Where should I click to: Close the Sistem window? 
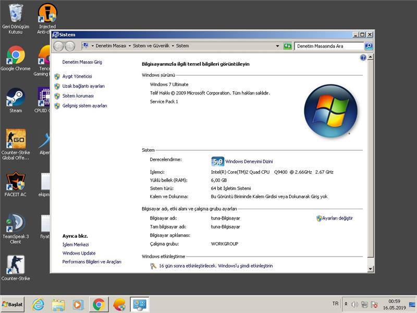(x=370, y=34)
